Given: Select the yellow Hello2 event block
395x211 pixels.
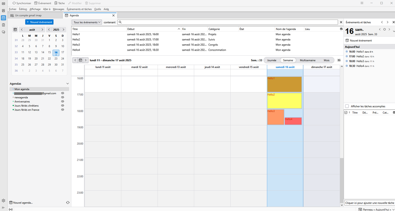Looking at the screenshot, I should [x=284, y=101].
